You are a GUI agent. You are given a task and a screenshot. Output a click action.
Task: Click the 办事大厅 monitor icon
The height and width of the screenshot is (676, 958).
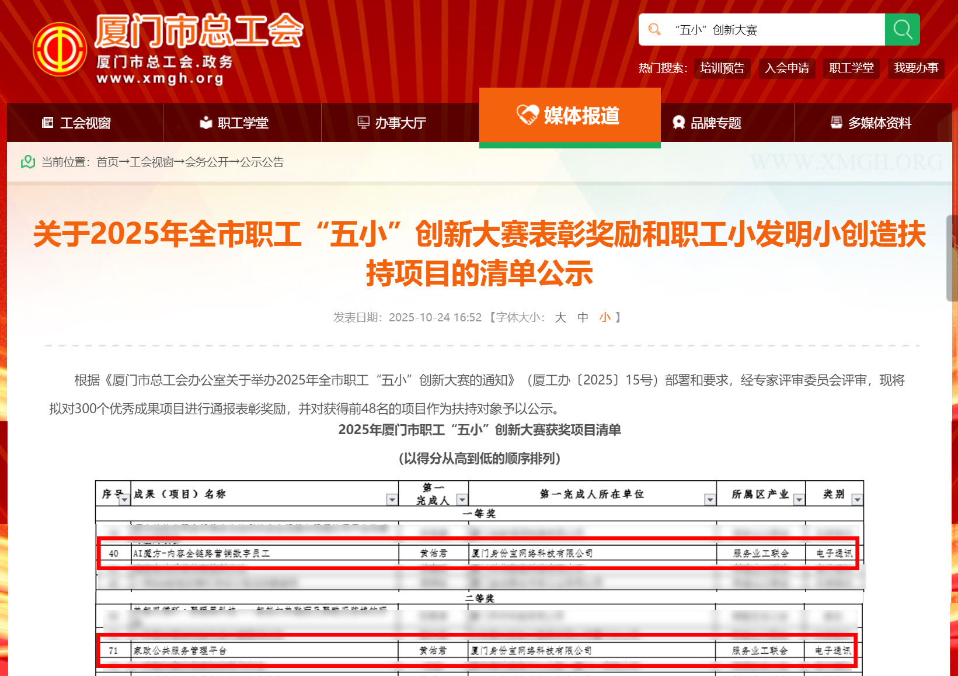click(363, 123)
